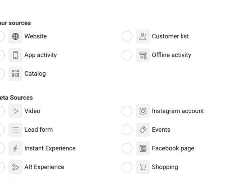Click the Offline activity store icon
Image resolution: width=245 pixels, height=179 pixels.
pyautogui.click(x=143, y=55)
